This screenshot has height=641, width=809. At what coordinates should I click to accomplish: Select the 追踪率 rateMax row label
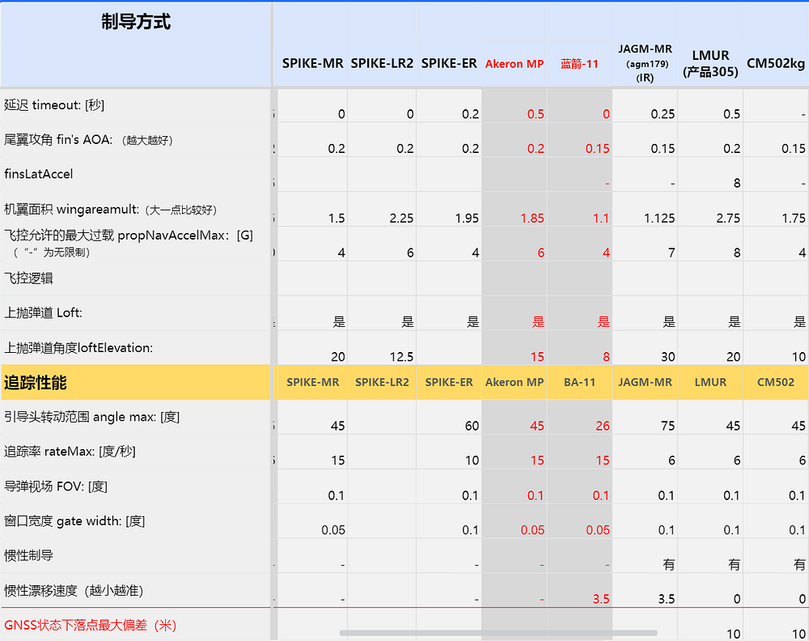coord(69,452)
